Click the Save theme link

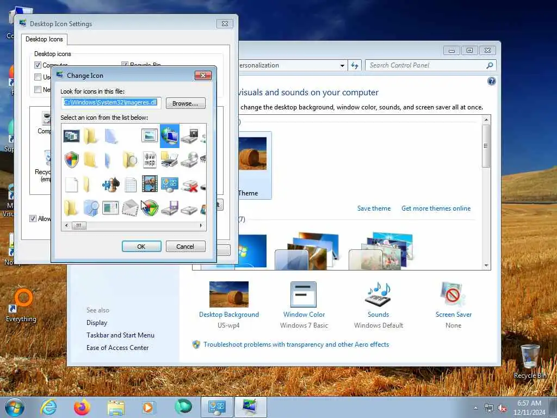tap(374, 208)
